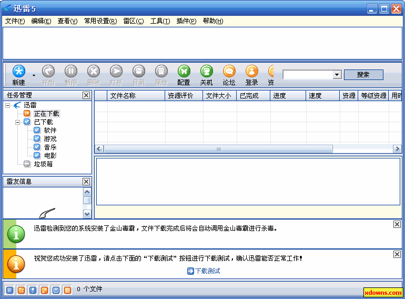The width and height of the screenshot is (405, 299).
Task: Select the 游戏 category
Action: (x=50, y=139)
